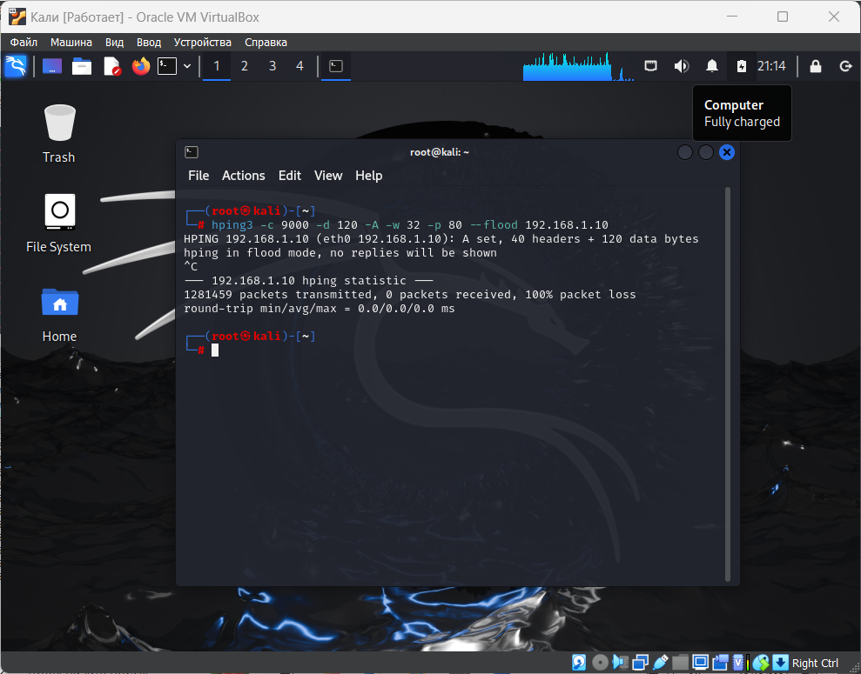Screen dimensions: 861x674
Task: Switch to workspace 3
Action: (272, 66)
